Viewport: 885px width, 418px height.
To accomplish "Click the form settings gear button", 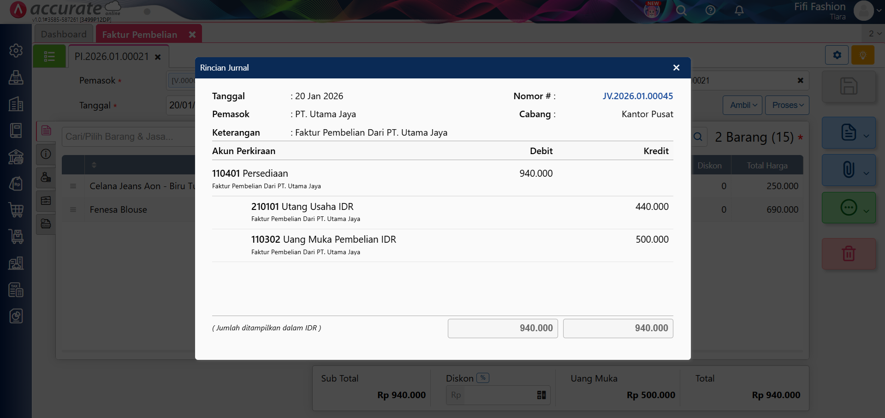I will coord(837,55).
